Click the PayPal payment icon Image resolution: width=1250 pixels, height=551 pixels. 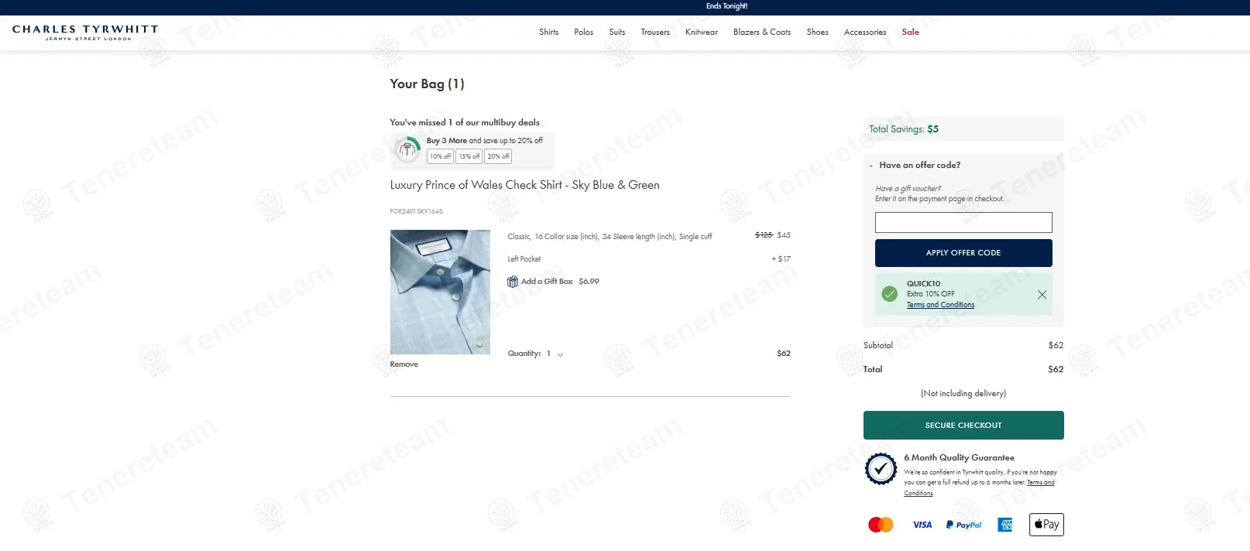963,525
